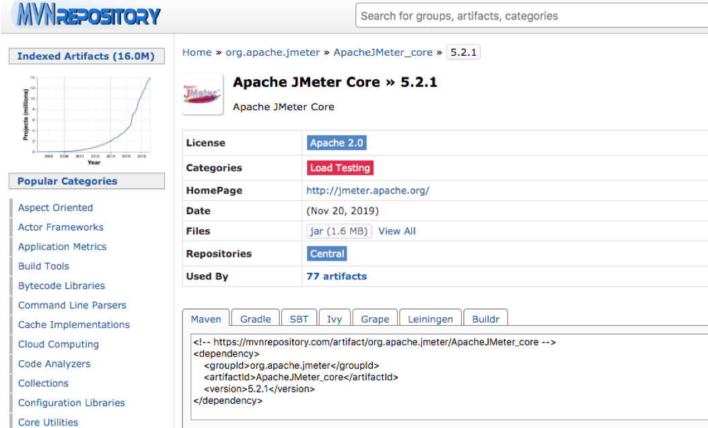Open the Aspect Oriented category

[56, 208]
